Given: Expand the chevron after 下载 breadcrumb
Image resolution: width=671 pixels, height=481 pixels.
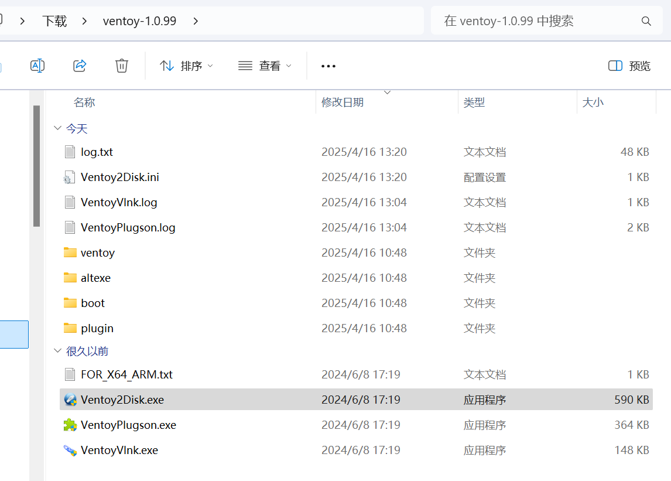Looking at the screenshot, I should pos(84,21).
